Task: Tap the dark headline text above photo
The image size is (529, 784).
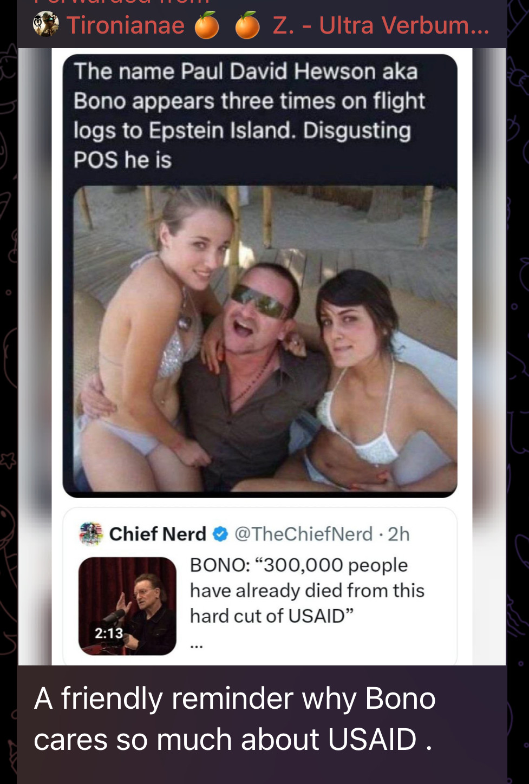Action: [x=250, y=115]
